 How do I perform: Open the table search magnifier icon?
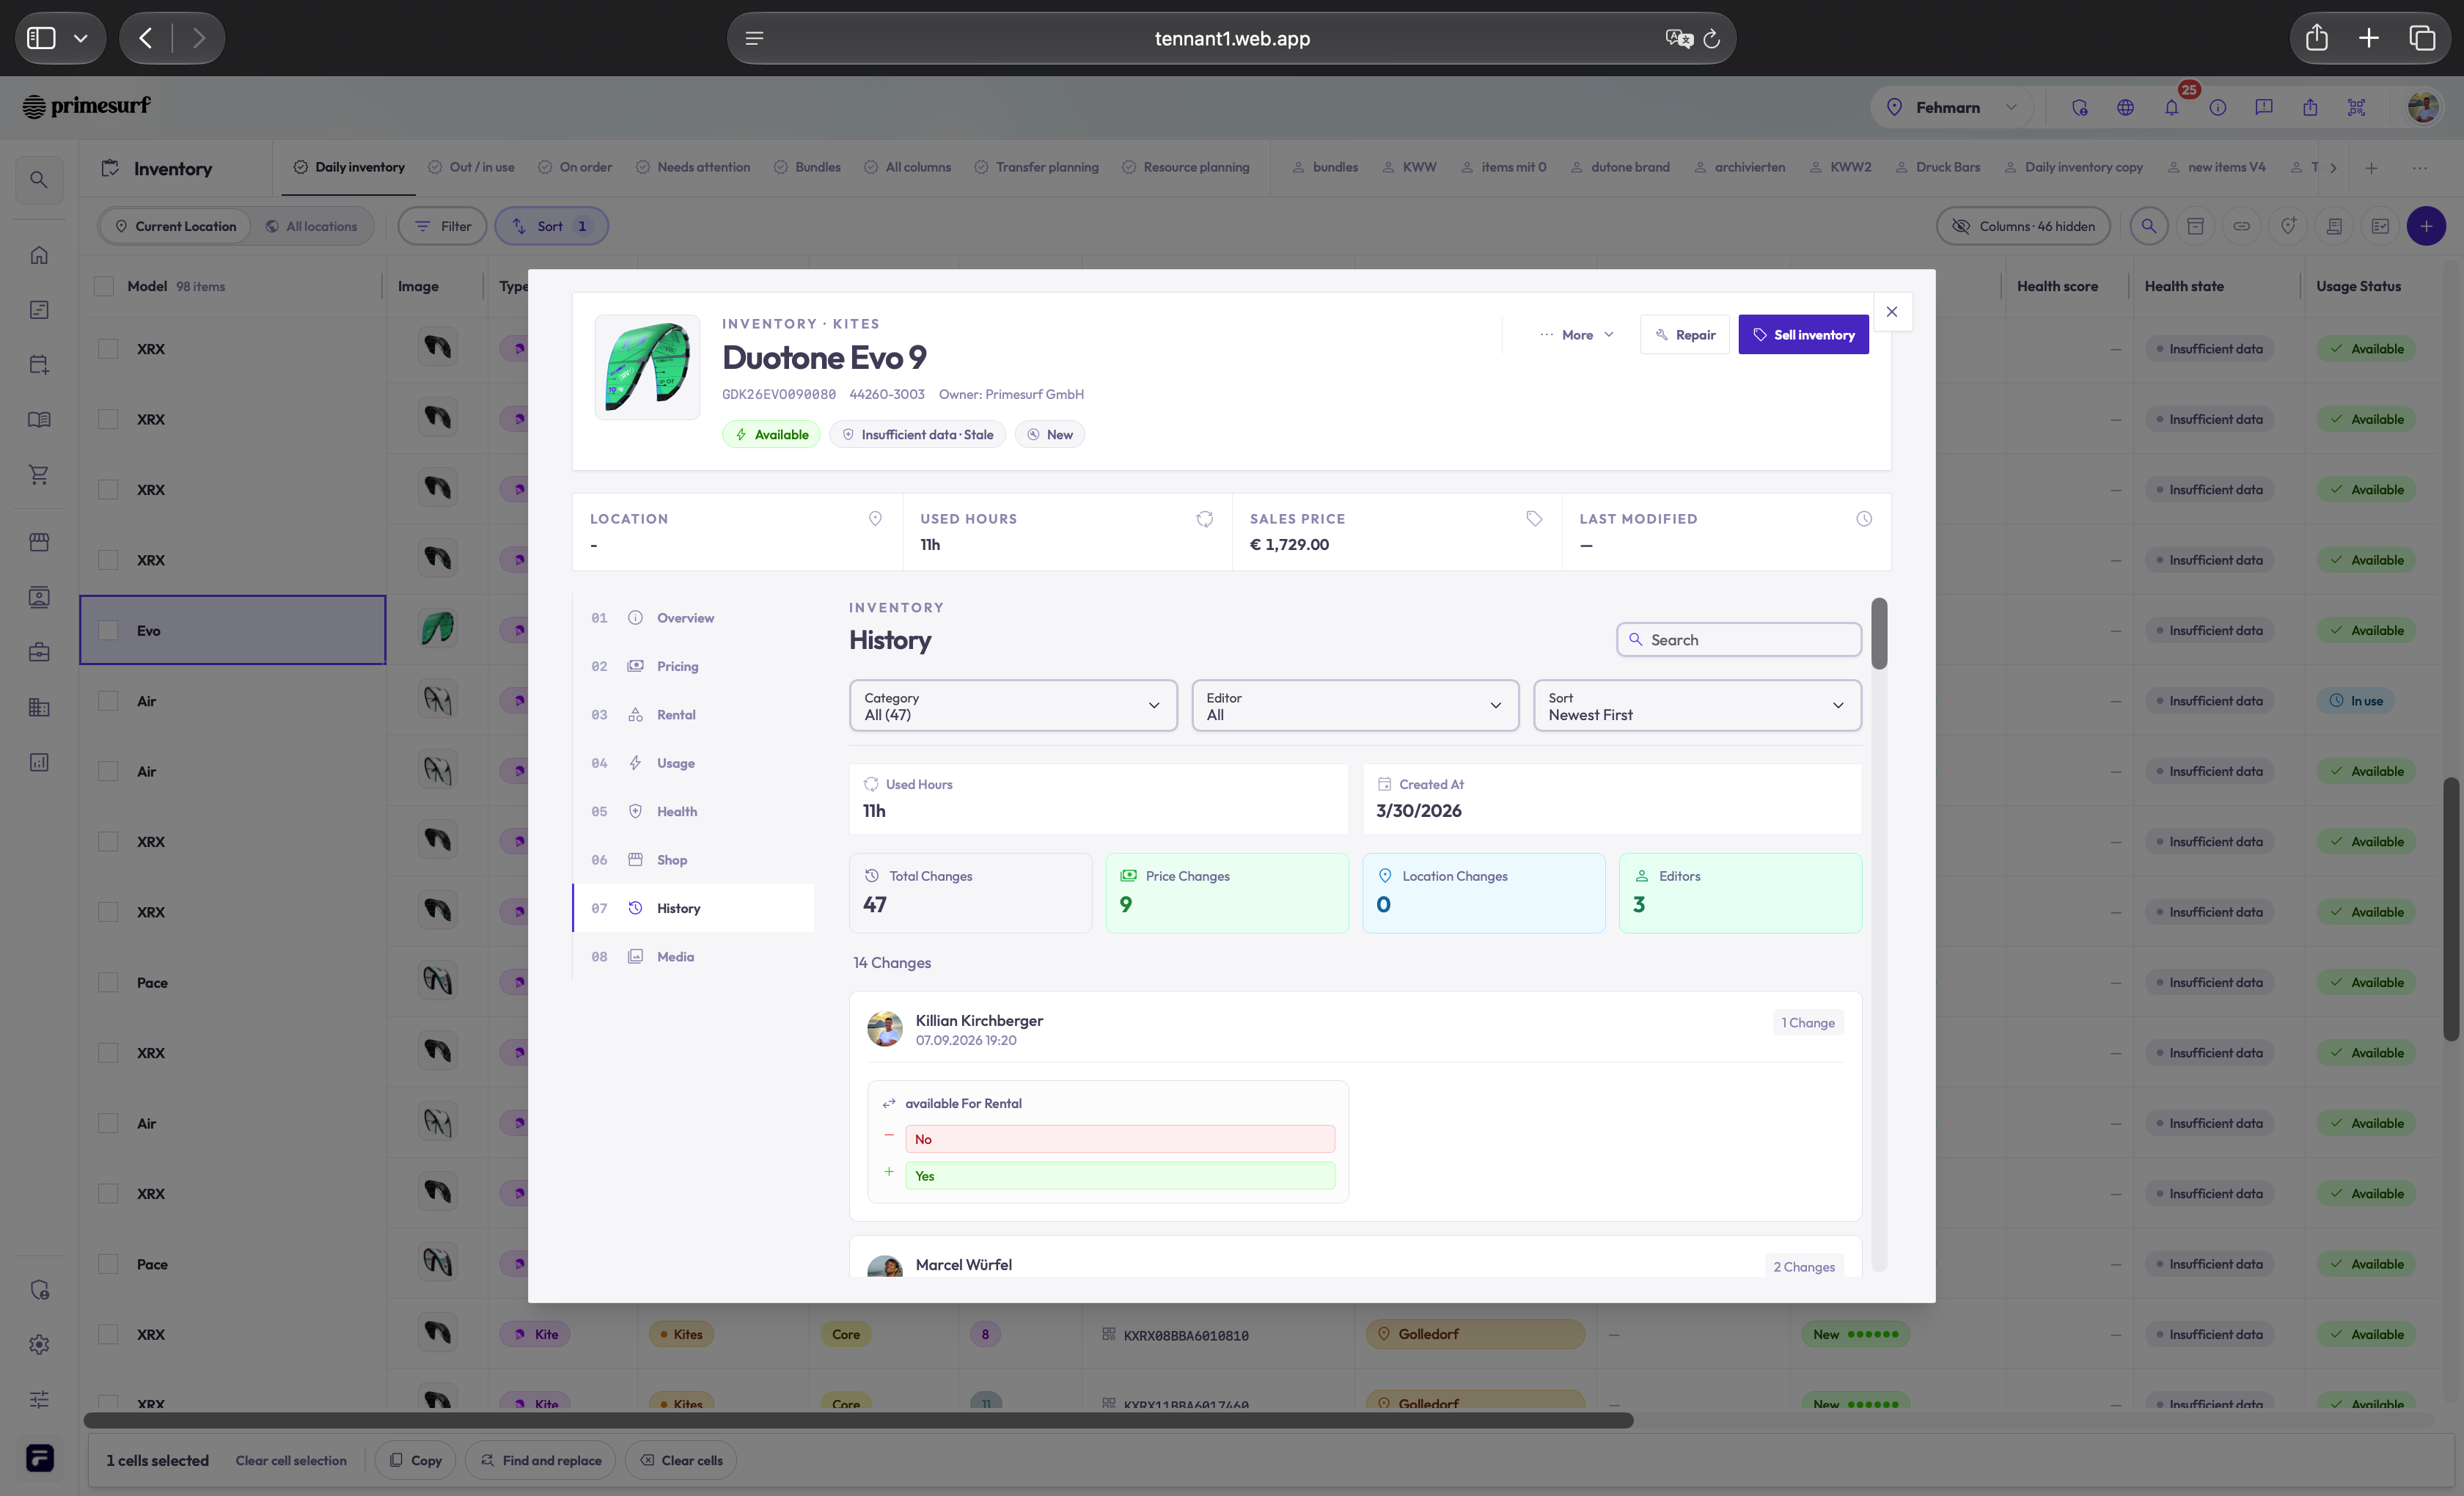[2148, 226]
